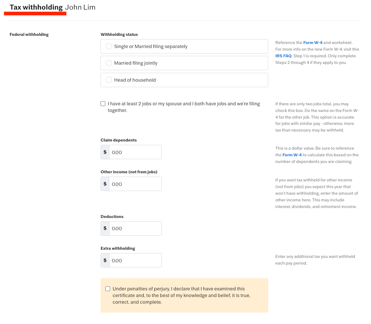The image size is (371, 324).
Task: Click the dollar sign beside Other income
Action: (105, 184)
